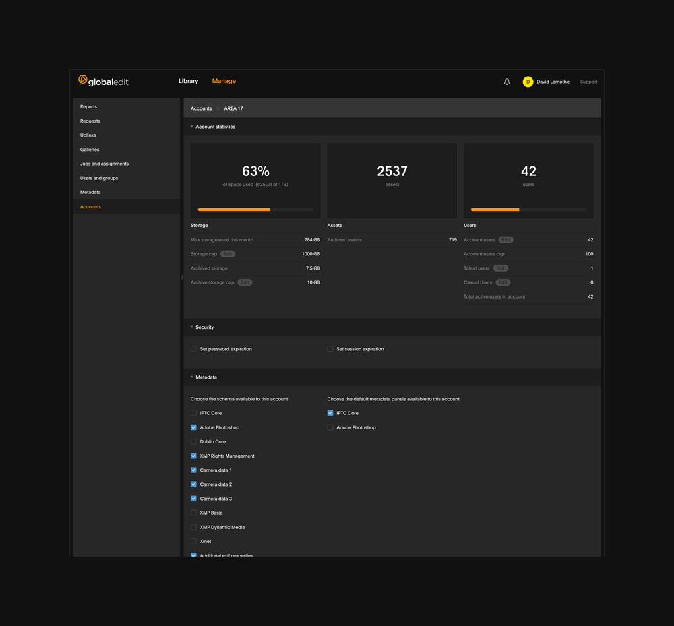The image size is (674, 626).
Task: Collapse the Account statistics section
Action: 192,127
